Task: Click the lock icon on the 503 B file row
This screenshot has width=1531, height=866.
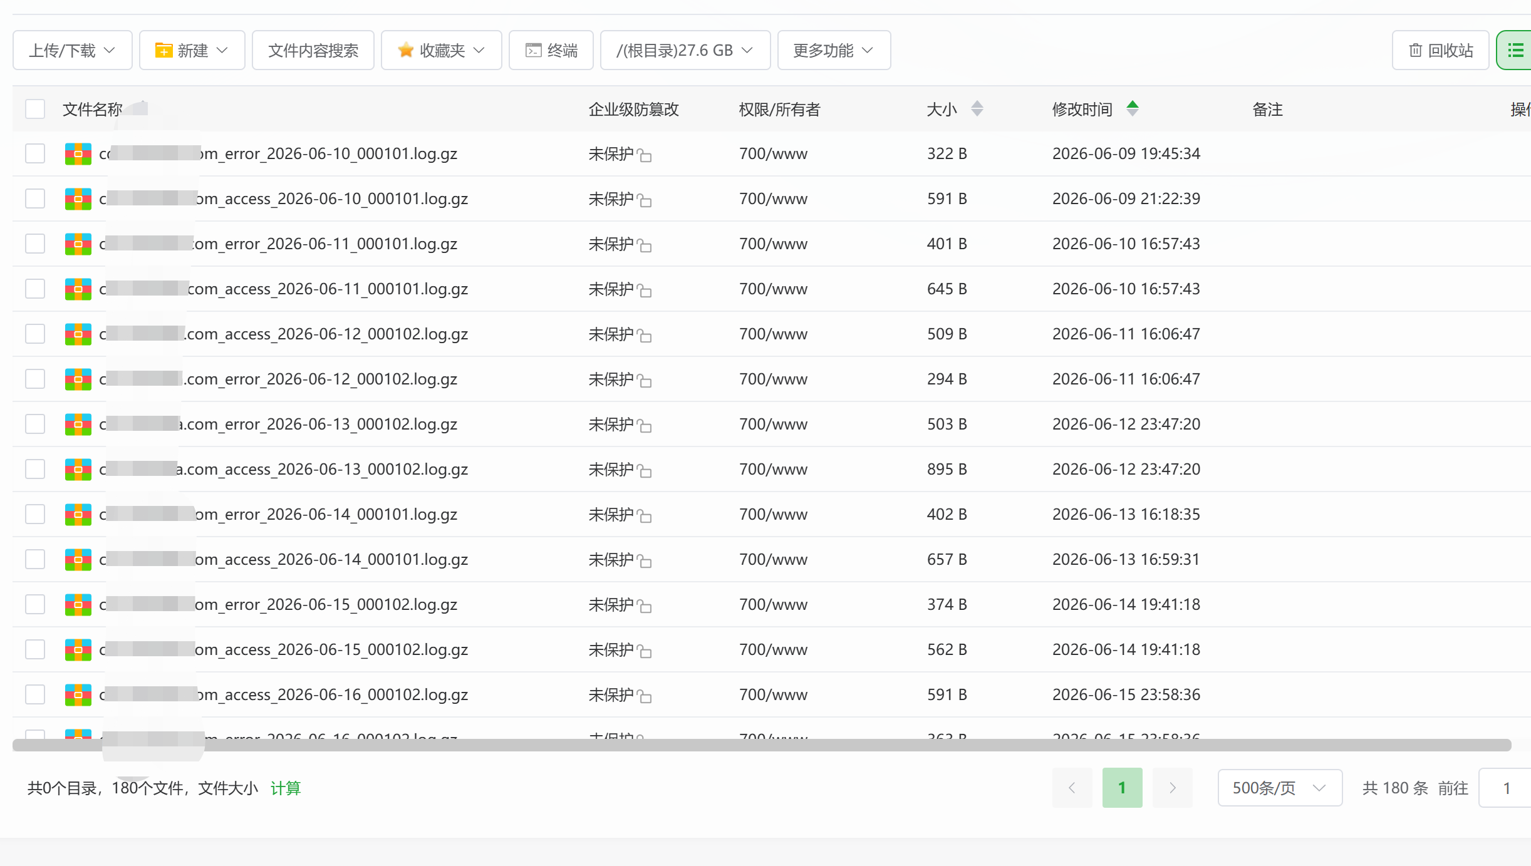Action: click(645, 426)
